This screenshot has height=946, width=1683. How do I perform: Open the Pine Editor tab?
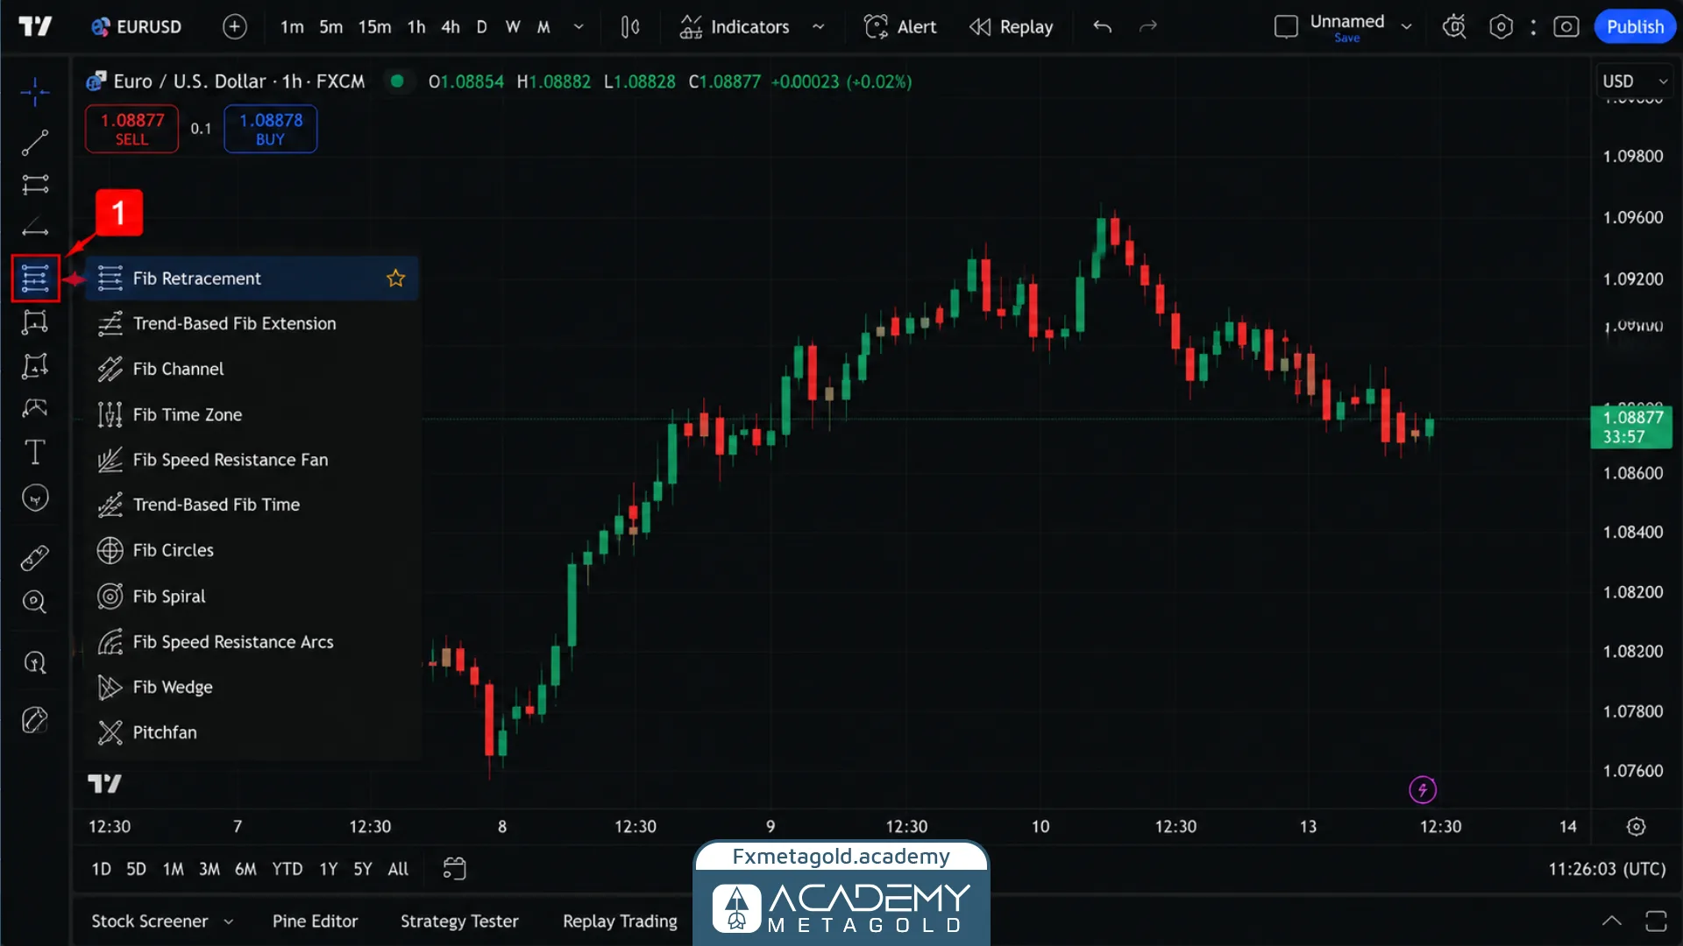coord(315,921)
